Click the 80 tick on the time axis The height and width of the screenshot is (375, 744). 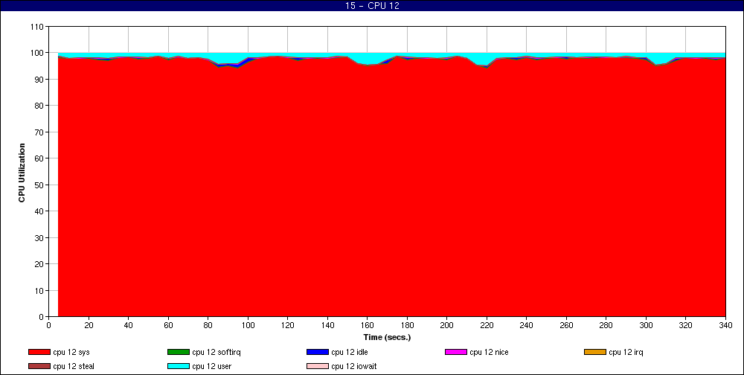tap(208, 326)
